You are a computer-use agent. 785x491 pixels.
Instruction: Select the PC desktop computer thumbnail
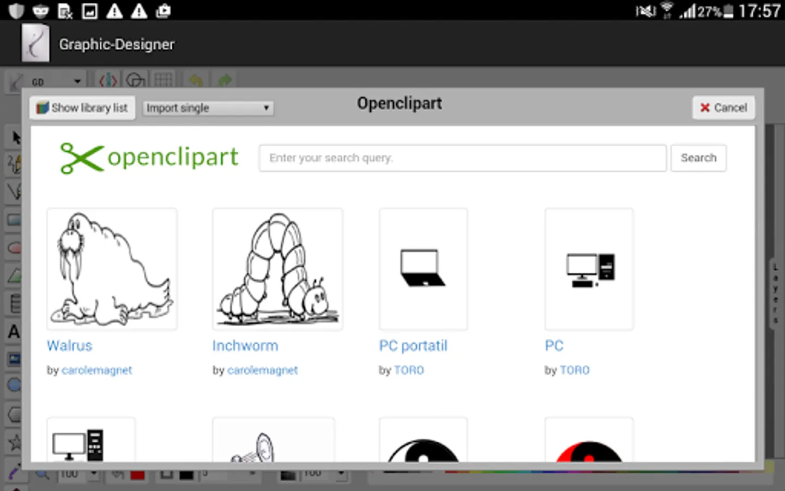coord(589,269)
